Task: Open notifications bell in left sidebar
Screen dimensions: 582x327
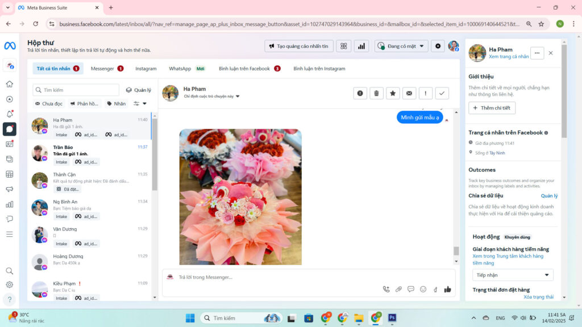Action: [9, 114]
